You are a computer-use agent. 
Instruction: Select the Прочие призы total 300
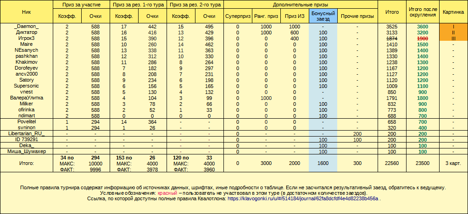357,163
